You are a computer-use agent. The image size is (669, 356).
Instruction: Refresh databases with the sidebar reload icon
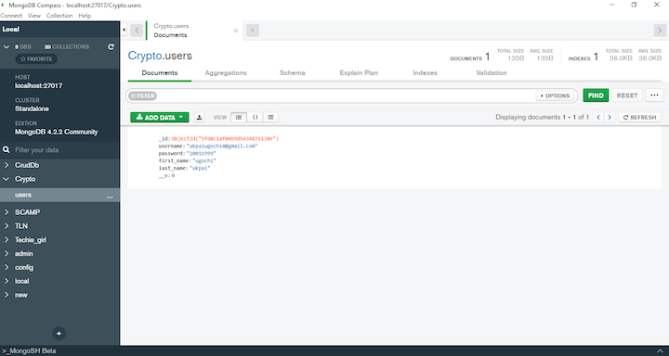[111, 47]
